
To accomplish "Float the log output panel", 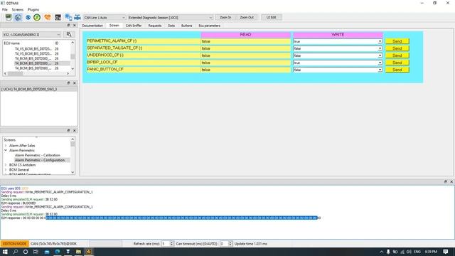I will pyautogui.click(x=446, y=182).
